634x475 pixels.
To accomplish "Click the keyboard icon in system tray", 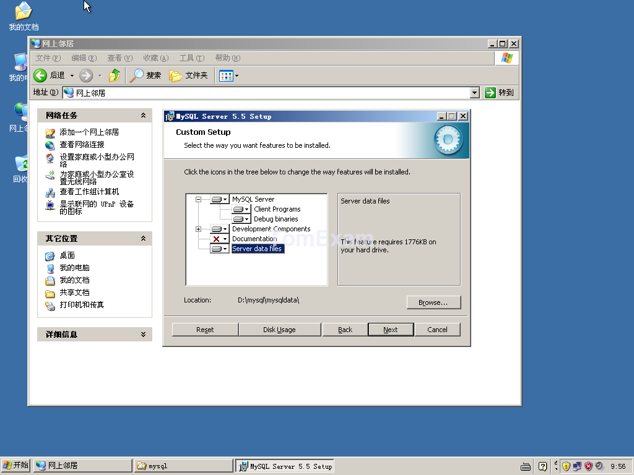I will tap(526, 466).
